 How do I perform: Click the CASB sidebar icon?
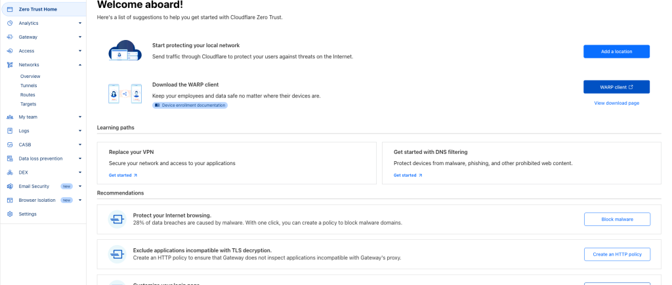(x=10, y=145)
